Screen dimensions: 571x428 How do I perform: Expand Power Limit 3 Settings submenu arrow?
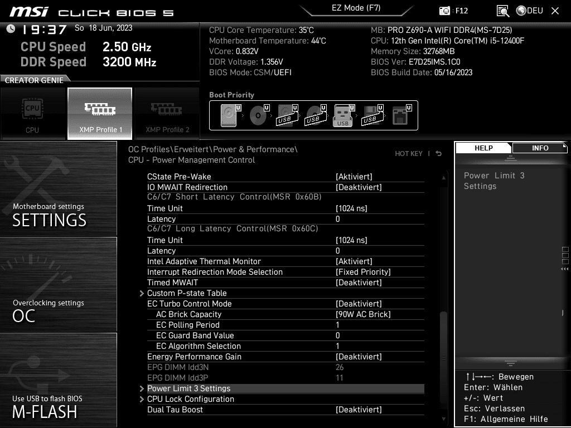[142, 388]
